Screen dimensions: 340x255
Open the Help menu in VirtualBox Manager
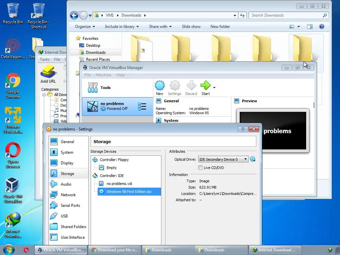(121, 75)
